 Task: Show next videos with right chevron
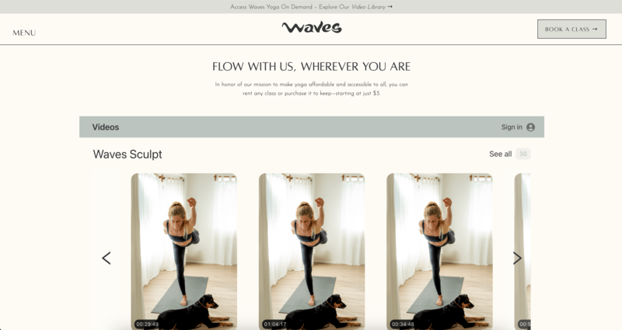point(517,259)
